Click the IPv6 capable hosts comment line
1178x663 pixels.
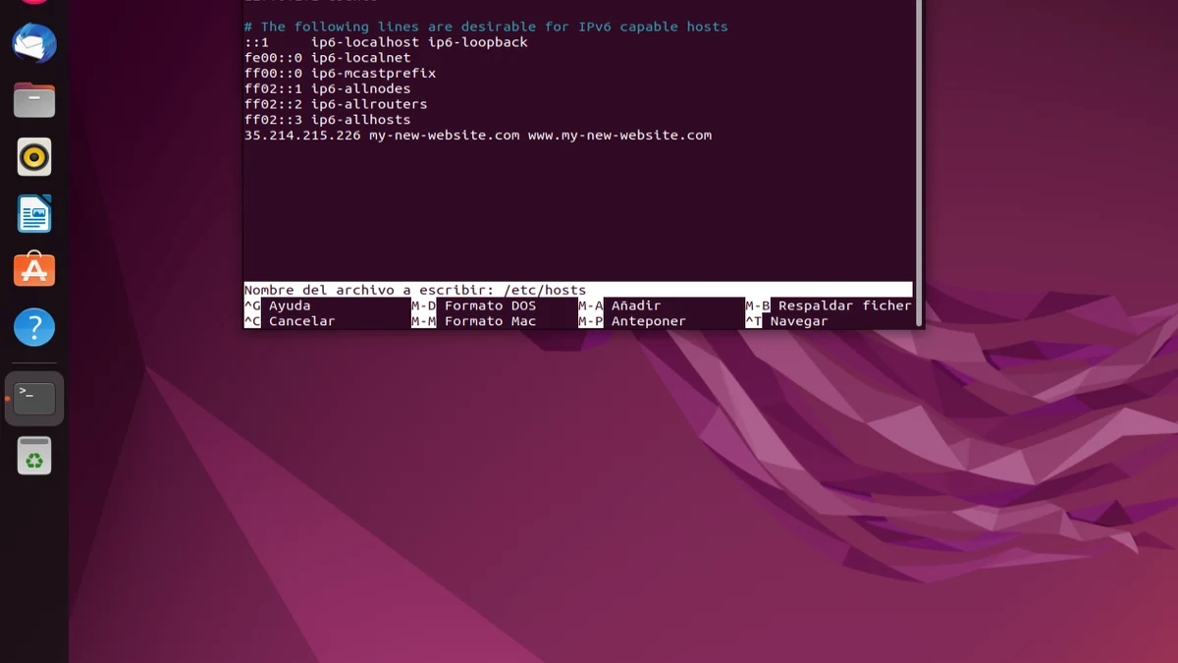click(x=486, y=27)
